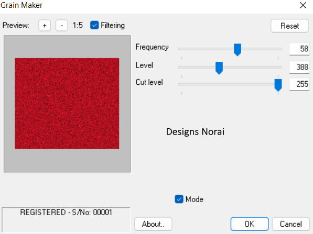The height and width of the screenshot is (234, 313).
Task: Click the Cut level slider handle
Action: tap(278, 85)
